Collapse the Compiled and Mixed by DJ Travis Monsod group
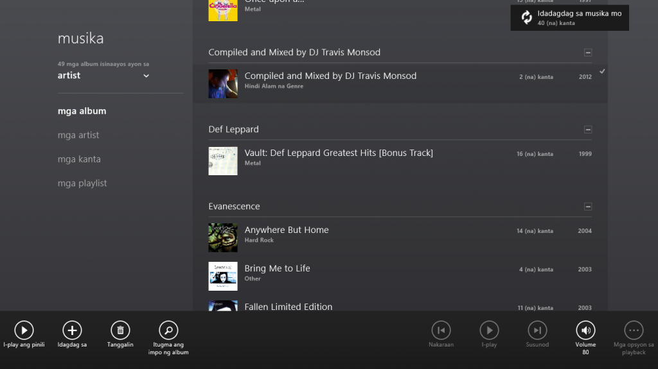 (x=588, y=53)
